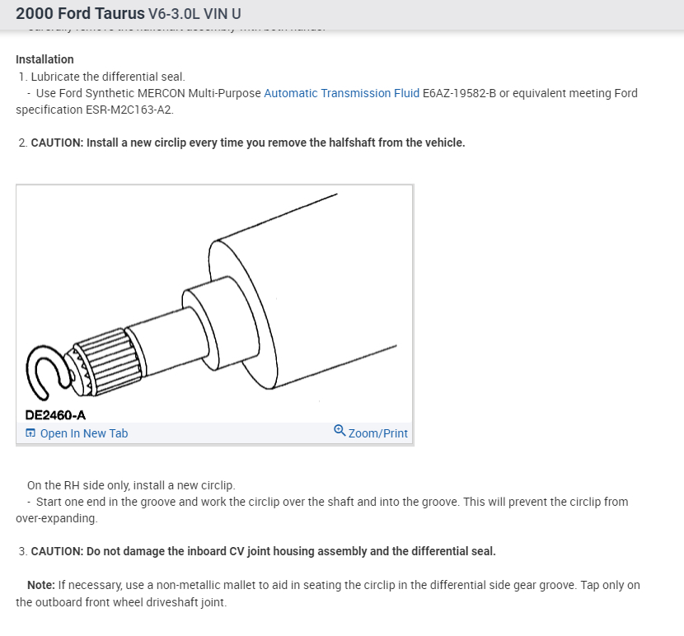
Task: Open the Automatic Transmission Fluid link
Action: [341, 93]
